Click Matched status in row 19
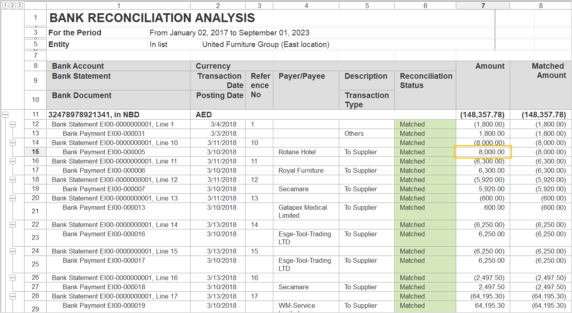The width and height of the screenshot is (572, 313). [425, 189]
